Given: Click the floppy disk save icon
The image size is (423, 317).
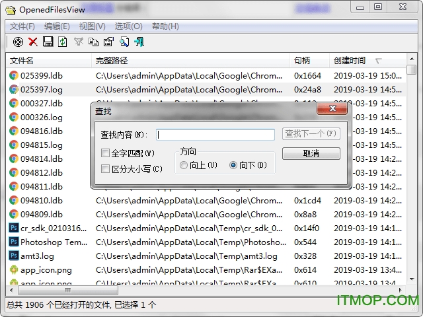Looking at the screenshot, I should click(48, 42).
